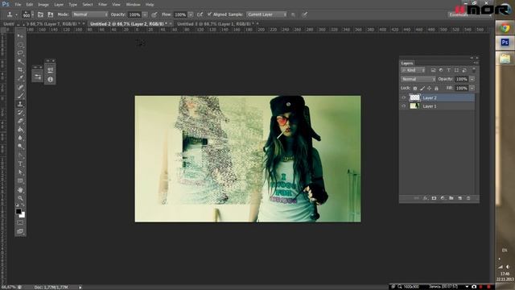Open the Filter menu
Screen dimensions: 515x290
pos(102,5)
